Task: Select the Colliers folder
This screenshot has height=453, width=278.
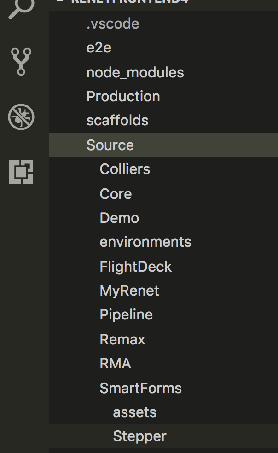Action: point(125,168)
